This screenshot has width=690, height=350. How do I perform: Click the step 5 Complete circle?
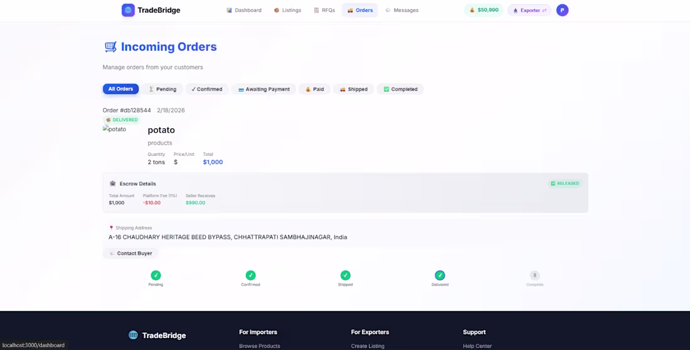[x=534, y=275]
